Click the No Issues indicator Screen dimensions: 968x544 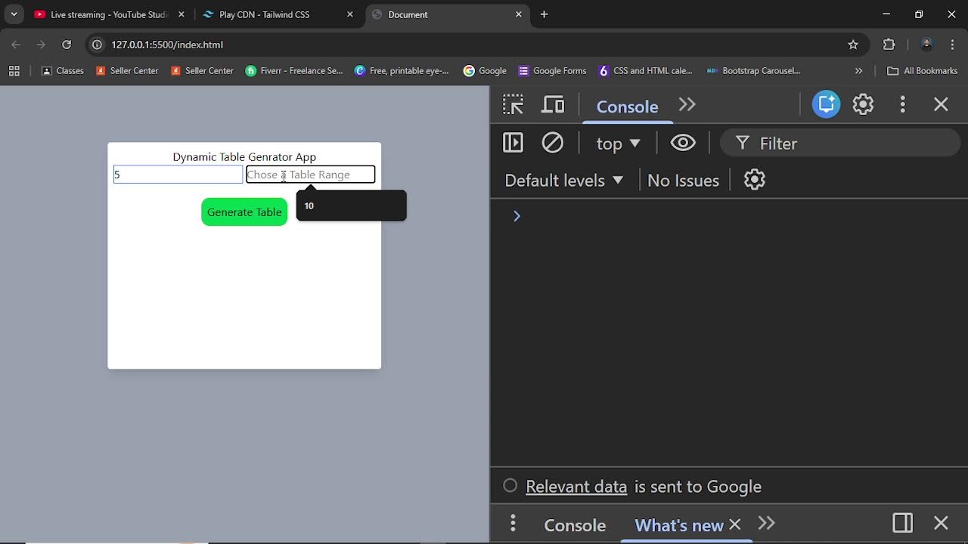point(683,180)
